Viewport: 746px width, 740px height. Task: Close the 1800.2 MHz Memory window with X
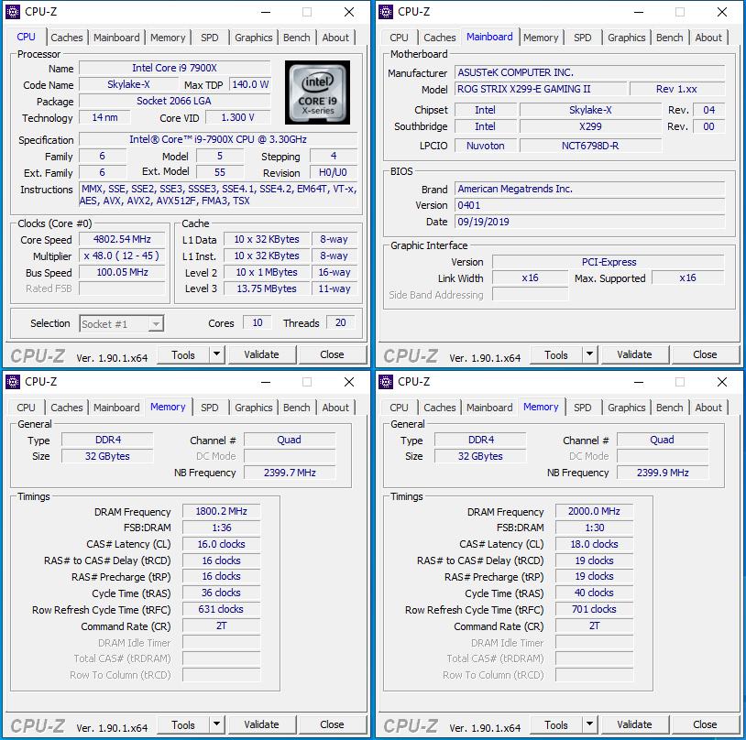pos(349,382)
